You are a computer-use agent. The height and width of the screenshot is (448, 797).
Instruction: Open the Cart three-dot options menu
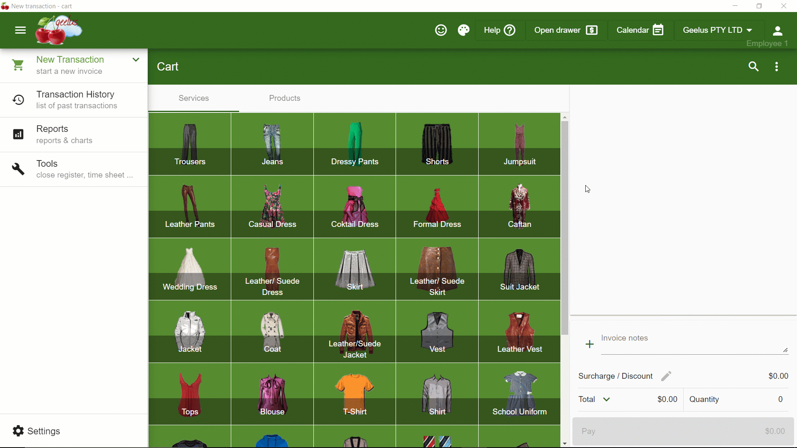[777, 66]
